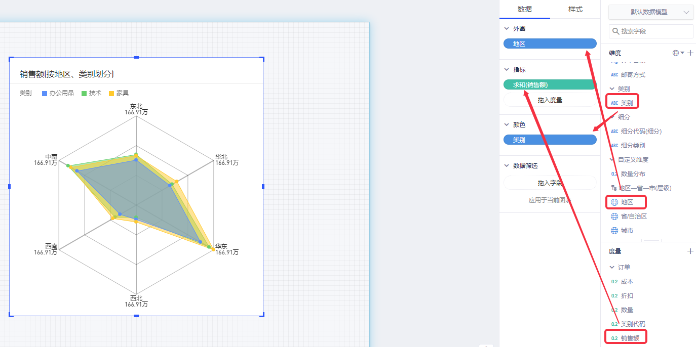The image size is (696, 347).
Task: Click the plus icon beside 维度
Action: [690, 53]
